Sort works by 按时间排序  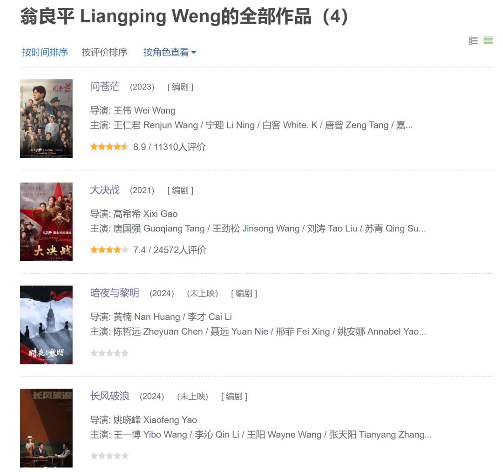pos(45,52)
